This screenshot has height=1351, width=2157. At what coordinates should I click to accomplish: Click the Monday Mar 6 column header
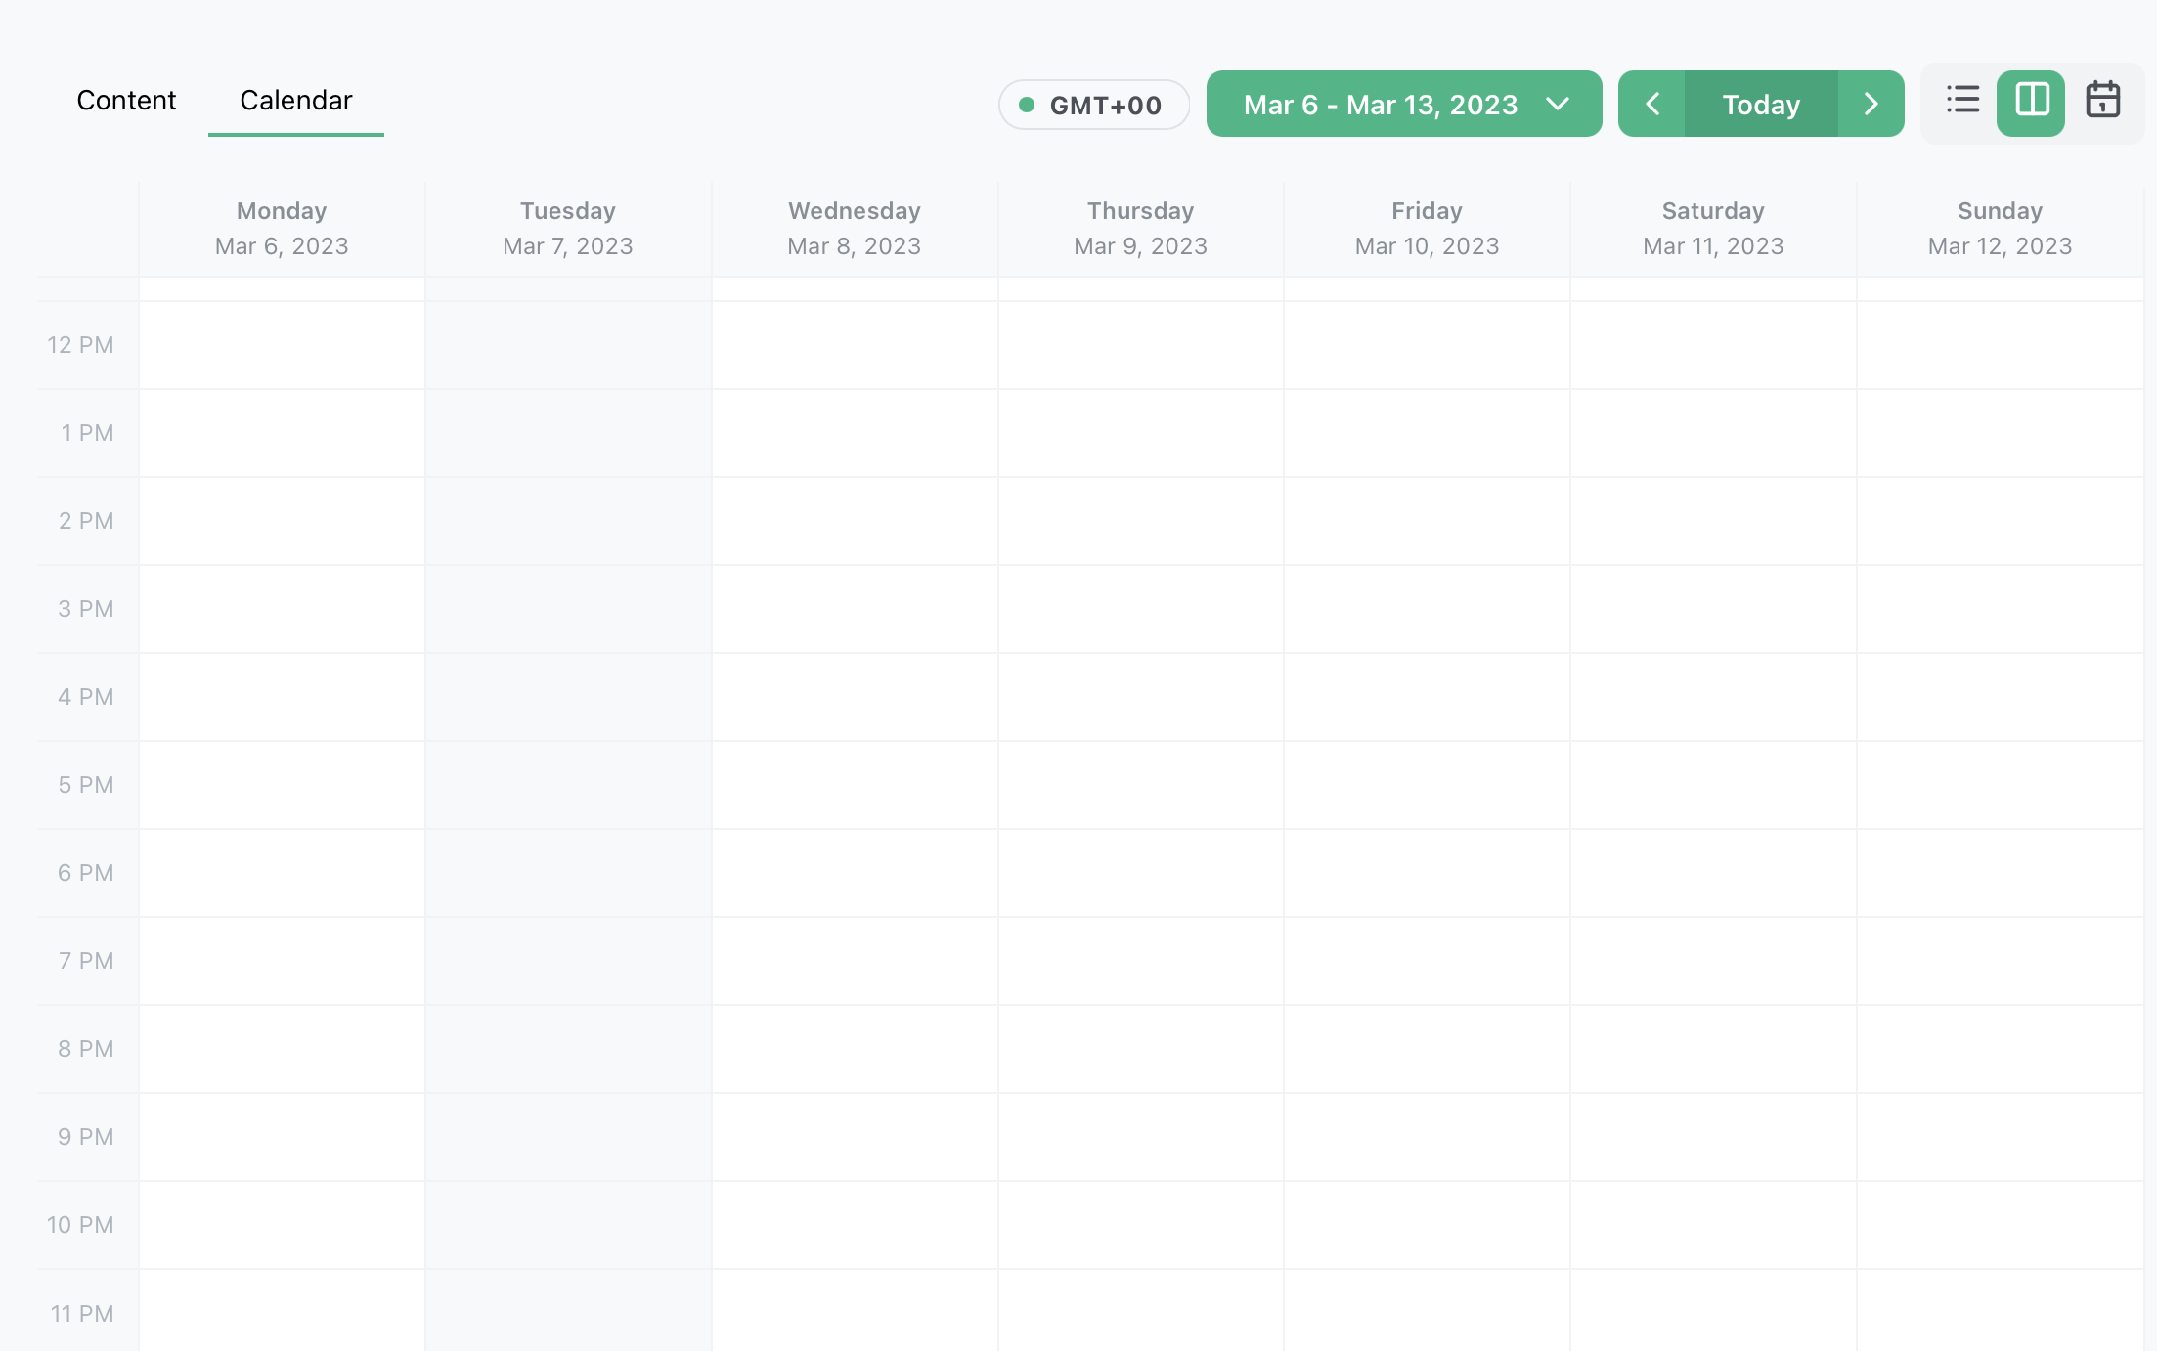pyautogui.click(x=282, y=229)
